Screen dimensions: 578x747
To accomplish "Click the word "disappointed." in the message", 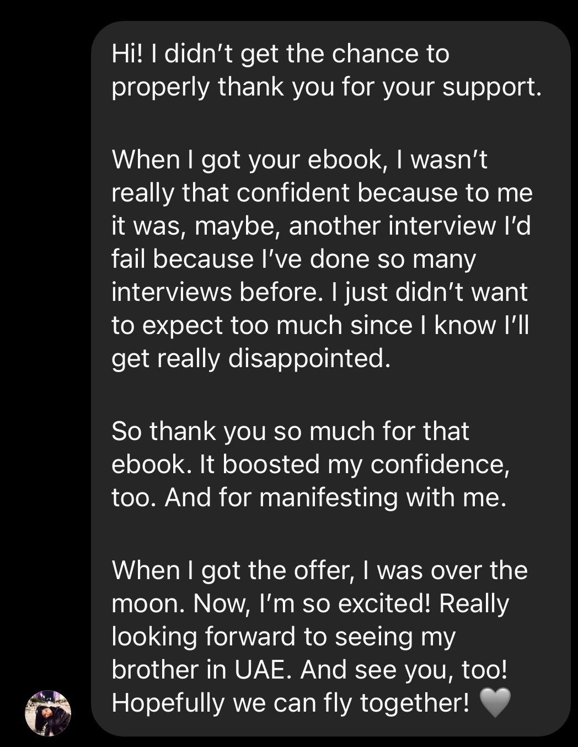I will [x=309, y=359].
